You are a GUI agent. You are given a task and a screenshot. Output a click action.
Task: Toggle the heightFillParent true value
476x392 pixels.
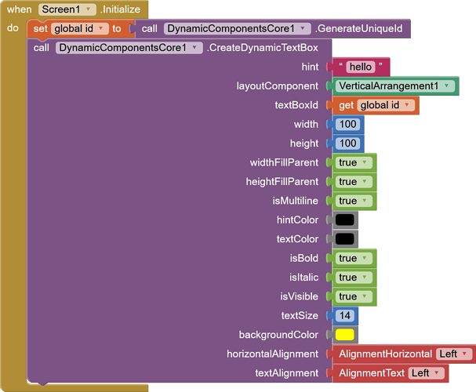(x=354, y=182)
